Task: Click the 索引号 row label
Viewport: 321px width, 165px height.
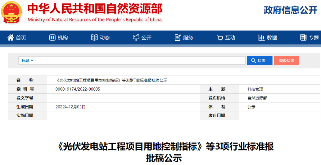Action: pos(25,89)
